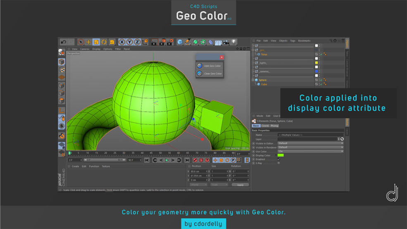Screen dimensions: 407x229
Task: Toggle Enable Snap magnet icon
Action: pyautogui.click(x=62, y=136)
